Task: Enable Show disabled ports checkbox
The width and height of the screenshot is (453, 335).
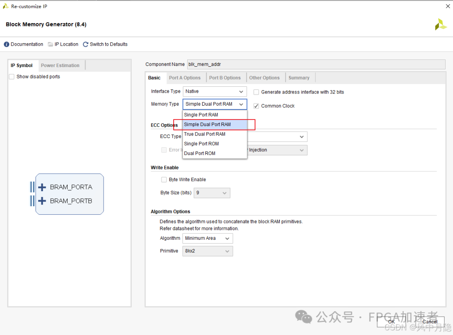Action: (x=12, y=77)
